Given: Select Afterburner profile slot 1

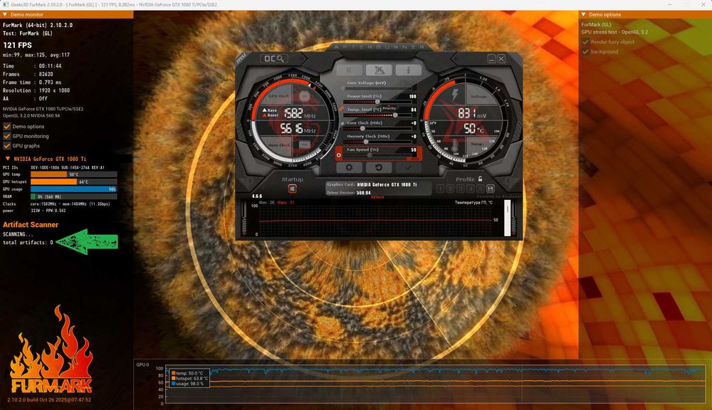Looking at the screenshot, I should (441, 189).
